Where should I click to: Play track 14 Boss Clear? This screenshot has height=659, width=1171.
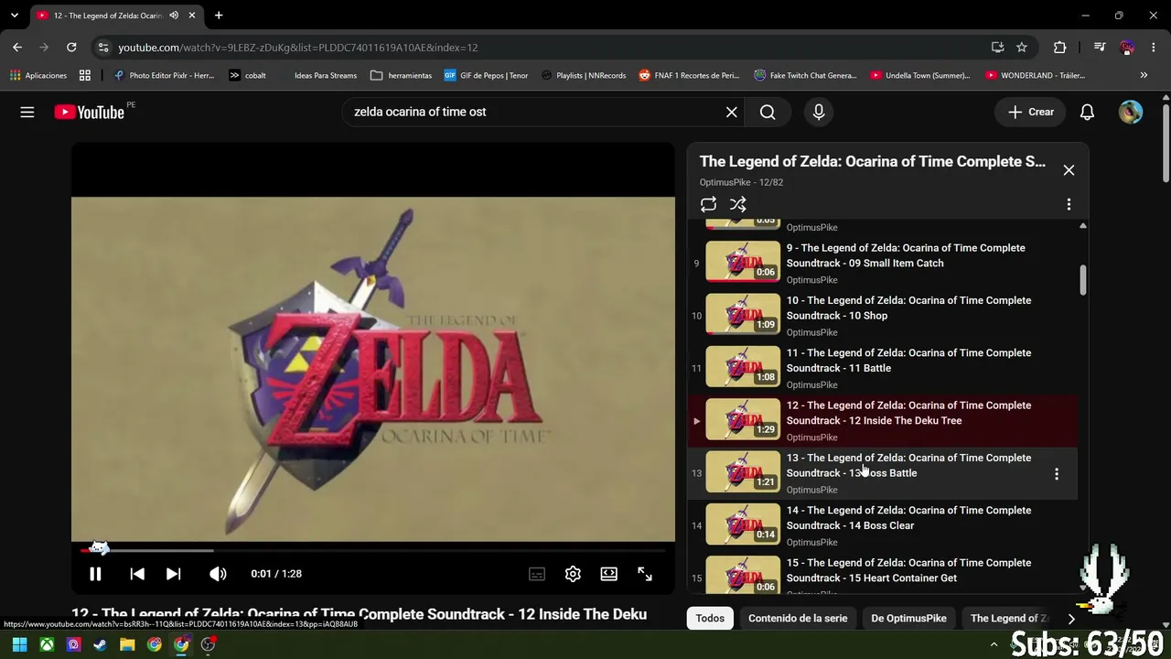point(883,526)
